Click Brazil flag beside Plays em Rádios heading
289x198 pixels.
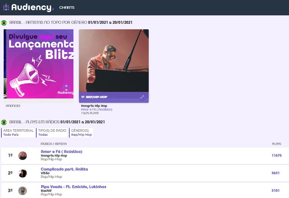click(4, 122)
